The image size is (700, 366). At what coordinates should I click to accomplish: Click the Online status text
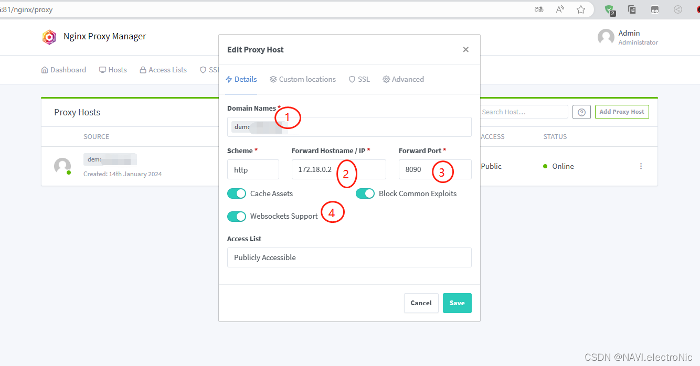[563, 166]
